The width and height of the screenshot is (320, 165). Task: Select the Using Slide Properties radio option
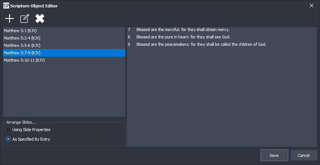pos(8,130)
